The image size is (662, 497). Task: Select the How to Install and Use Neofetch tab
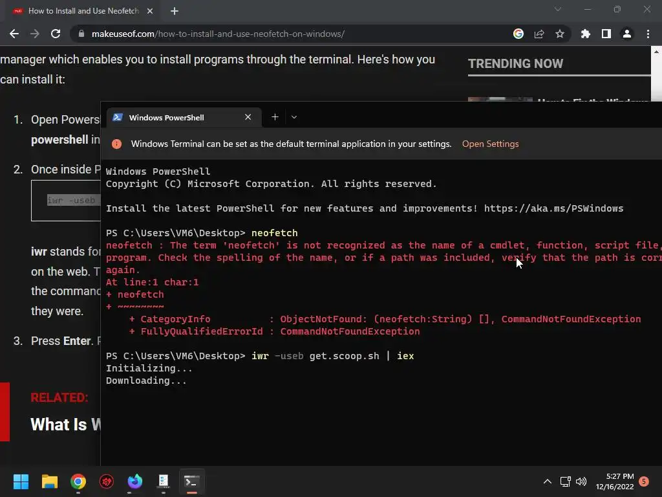click(83, 11)
